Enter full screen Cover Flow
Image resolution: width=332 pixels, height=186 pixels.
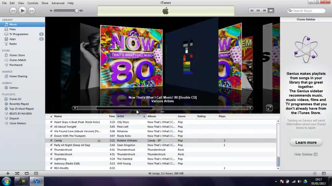(x=269, y=108)
